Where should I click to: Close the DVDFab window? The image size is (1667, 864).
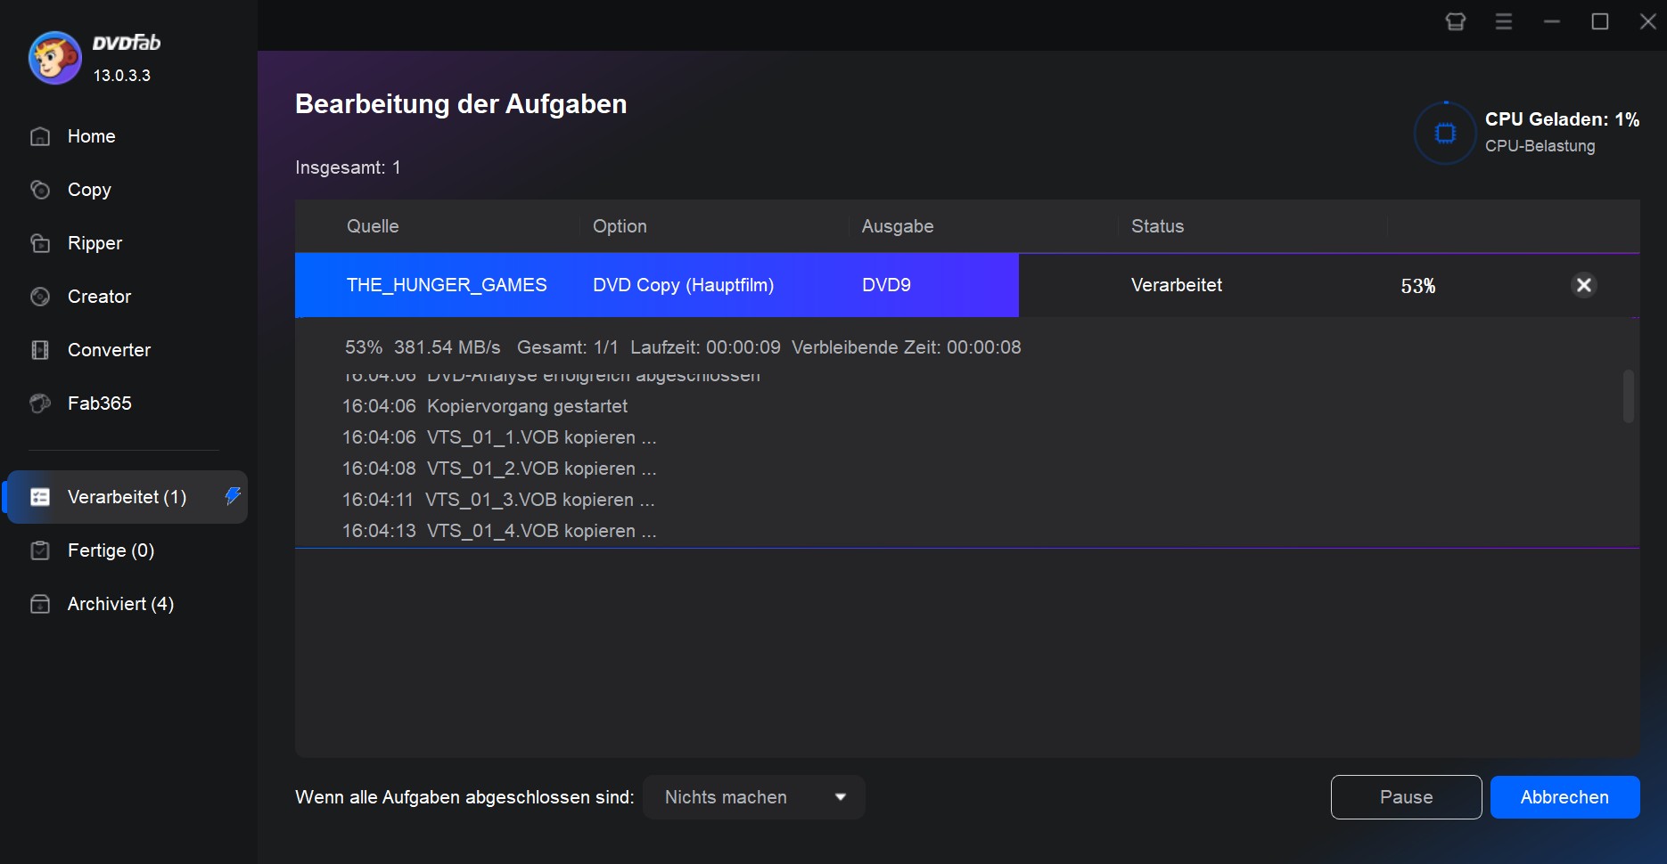coord(1648,21)
